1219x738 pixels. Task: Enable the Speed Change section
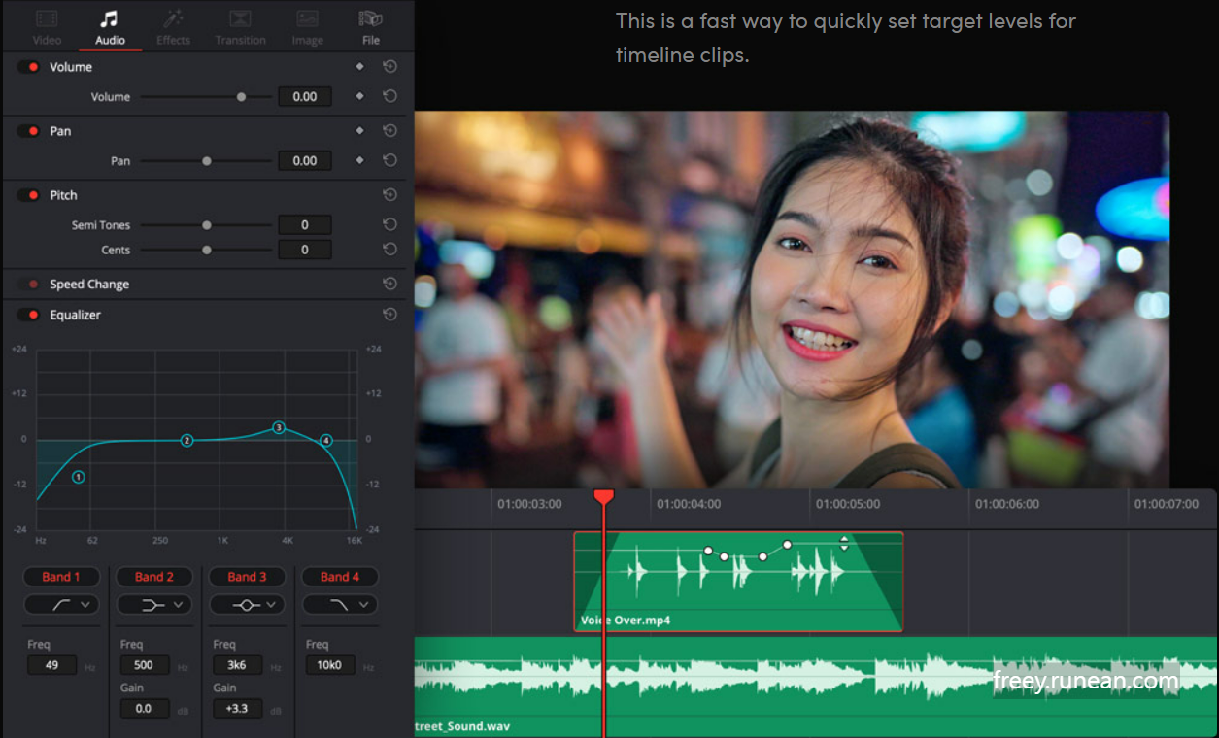(x=27, y=284)
